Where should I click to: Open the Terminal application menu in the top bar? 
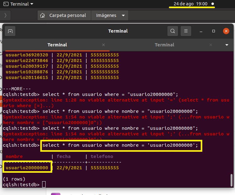coord(18,4)
